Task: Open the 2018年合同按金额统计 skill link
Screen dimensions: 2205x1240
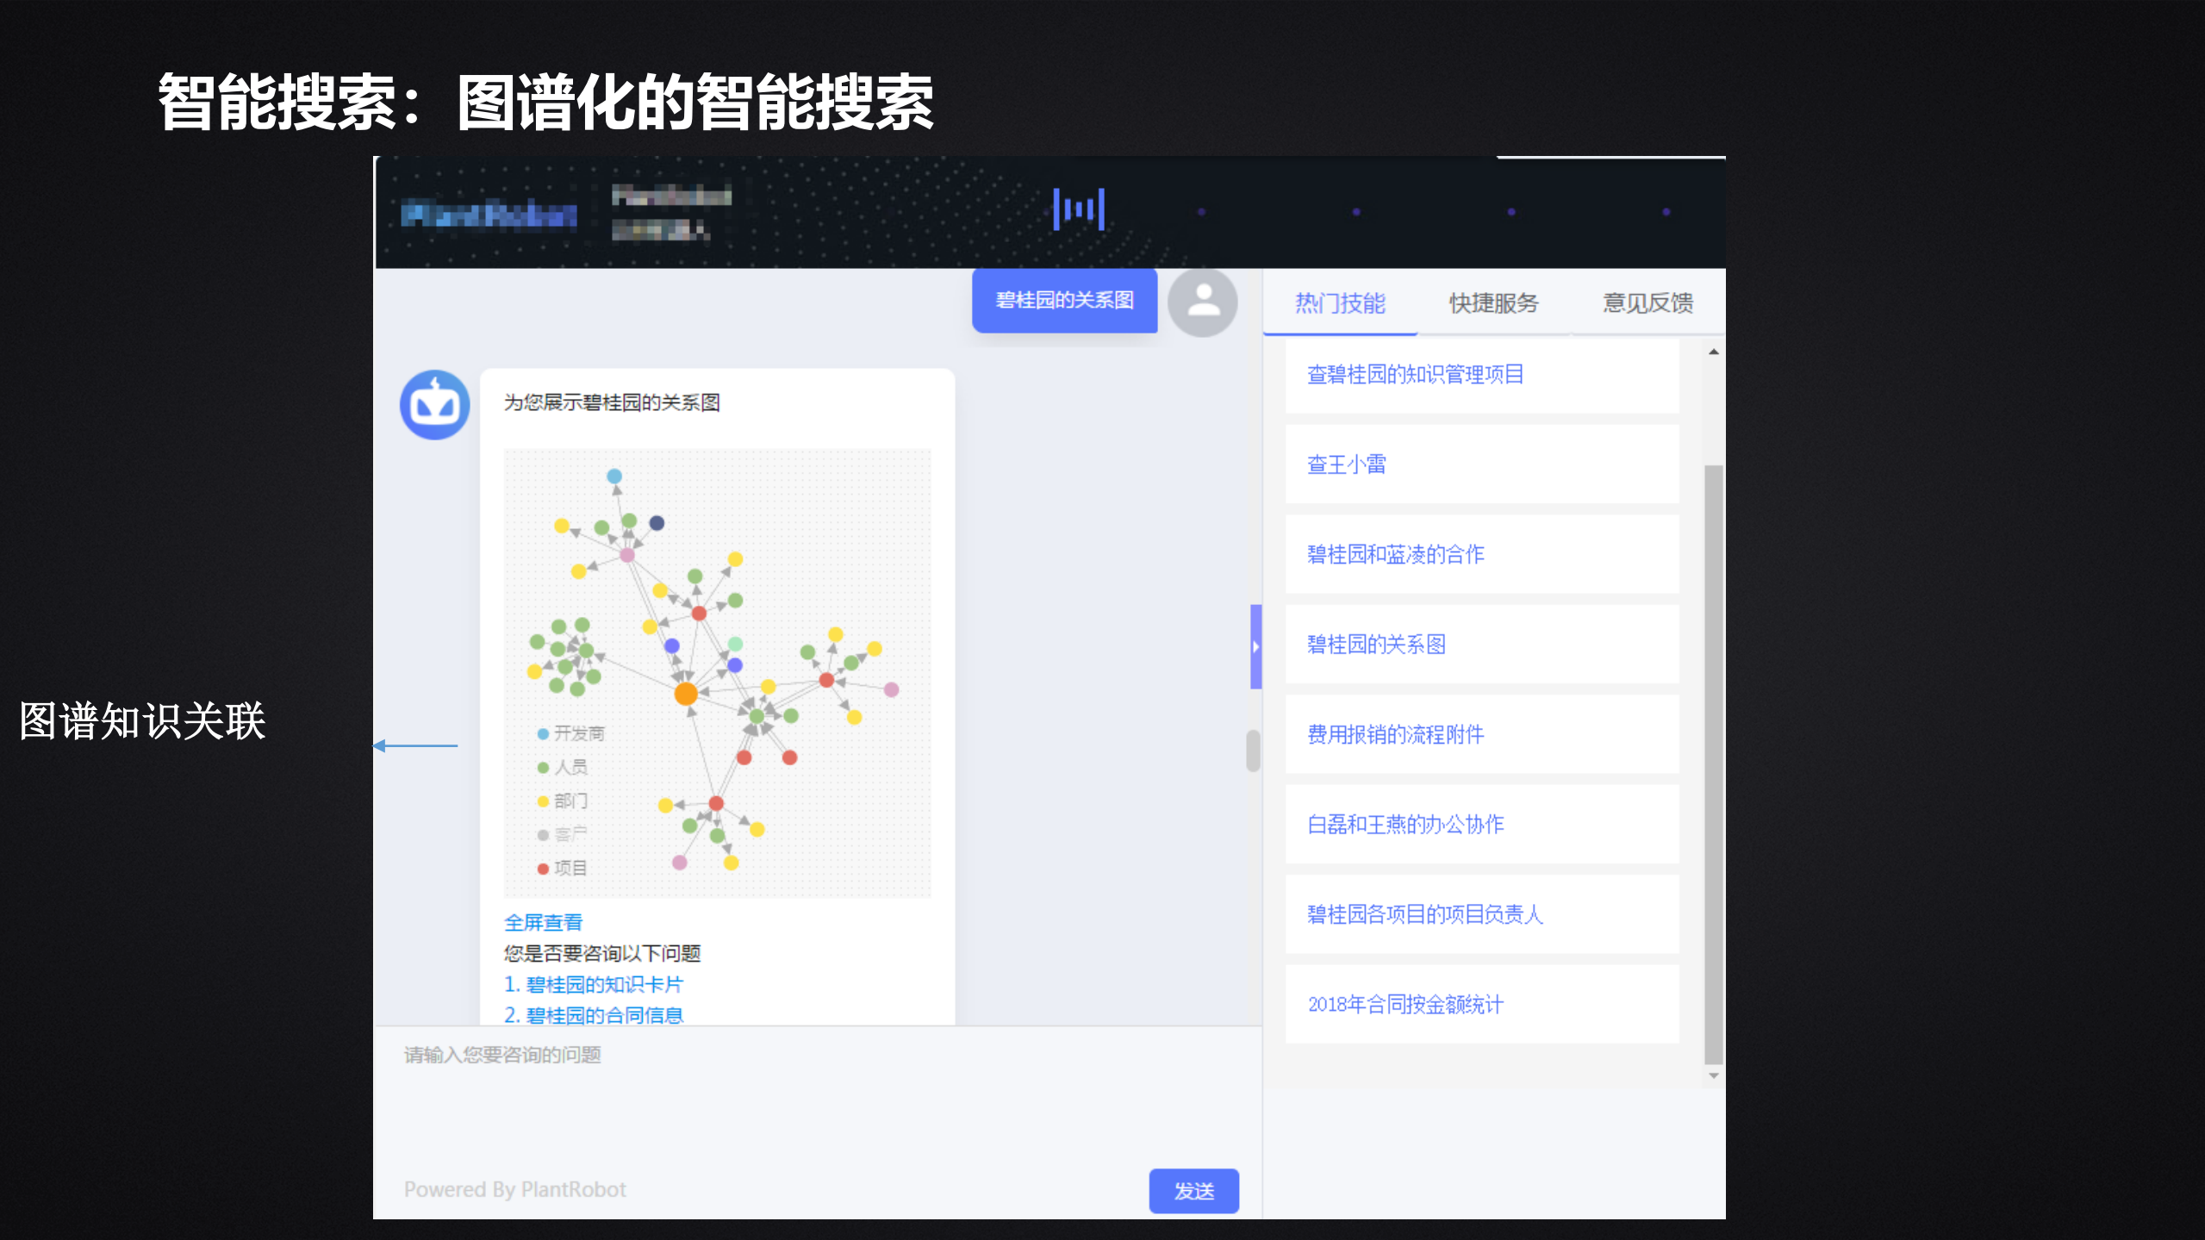Action: (x=1405, y=1004)
